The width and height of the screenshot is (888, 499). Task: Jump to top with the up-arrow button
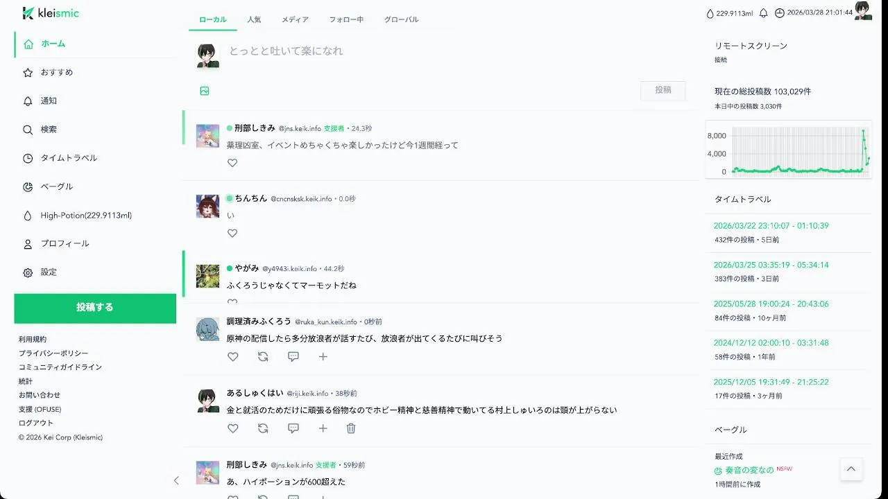(x=851, y=469)
